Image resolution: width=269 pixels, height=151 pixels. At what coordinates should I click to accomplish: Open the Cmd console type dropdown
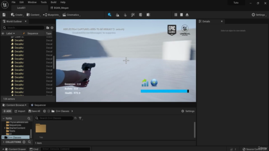coord(34,149)
